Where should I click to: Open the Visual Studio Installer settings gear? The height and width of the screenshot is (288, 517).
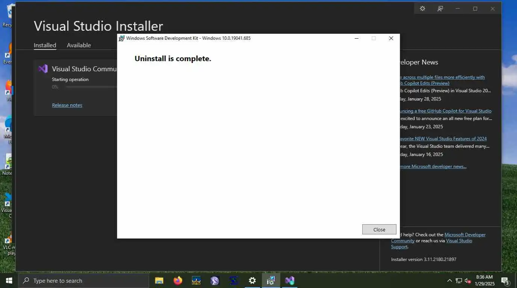[x=422, y=8]
